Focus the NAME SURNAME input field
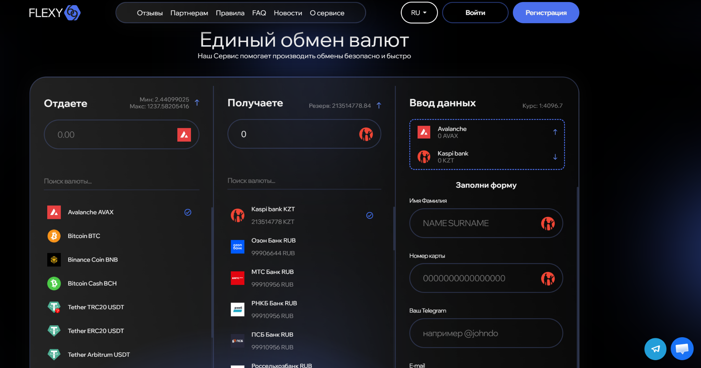Screen dimensions: 701x368 (x=486, y=223)
